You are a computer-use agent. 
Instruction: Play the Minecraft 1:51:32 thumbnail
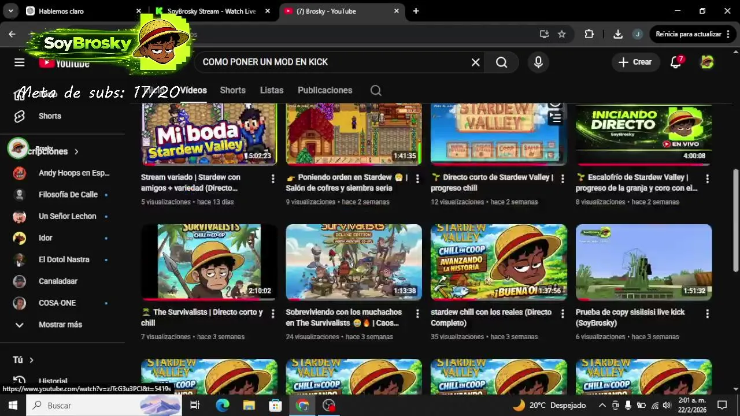click(x=643, y=262)
